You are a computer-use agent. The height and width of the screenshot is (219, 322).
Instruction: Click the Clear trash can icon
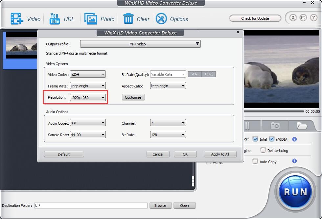coord(128,19)
